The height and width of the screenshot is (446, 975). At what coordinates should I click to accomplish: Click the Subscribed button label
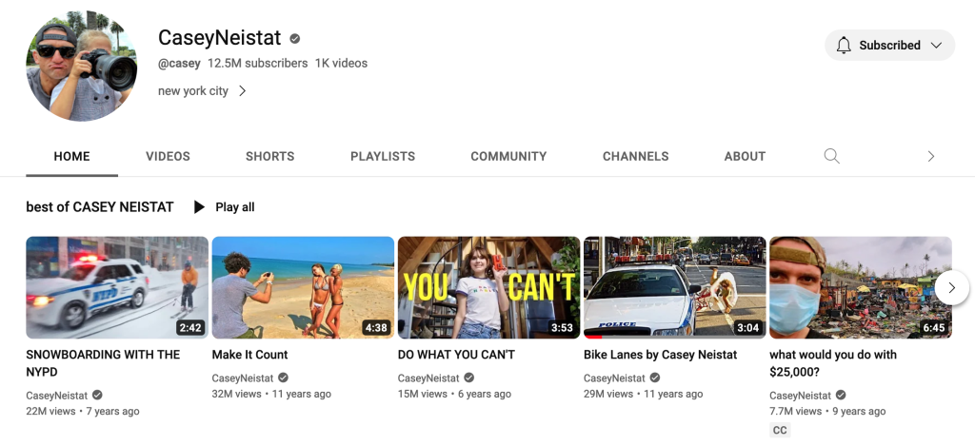point(890,46)
